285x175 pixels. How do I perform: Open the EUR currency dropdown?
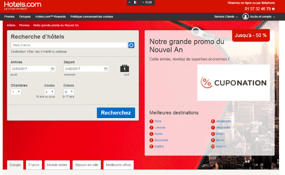[x=147, y=2]
